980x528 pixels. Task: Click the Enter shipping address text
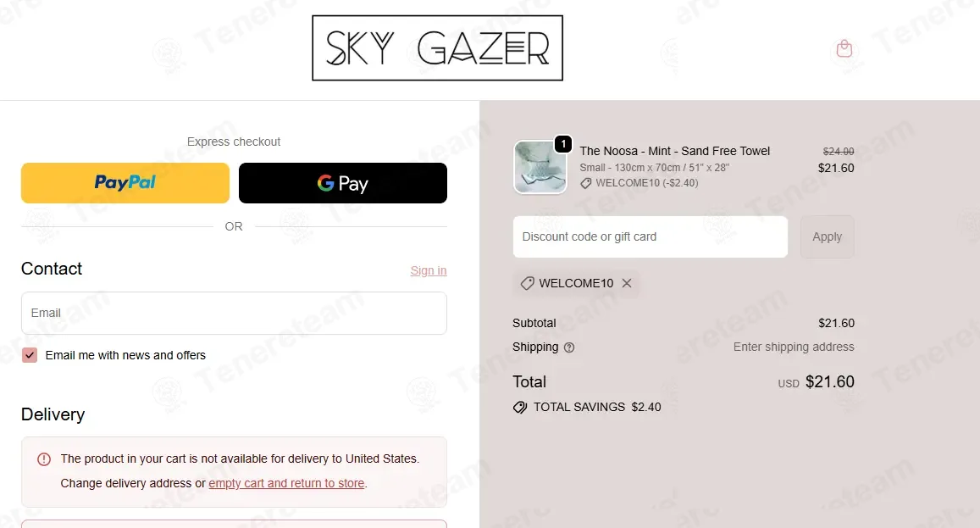(x=793, y=347)
